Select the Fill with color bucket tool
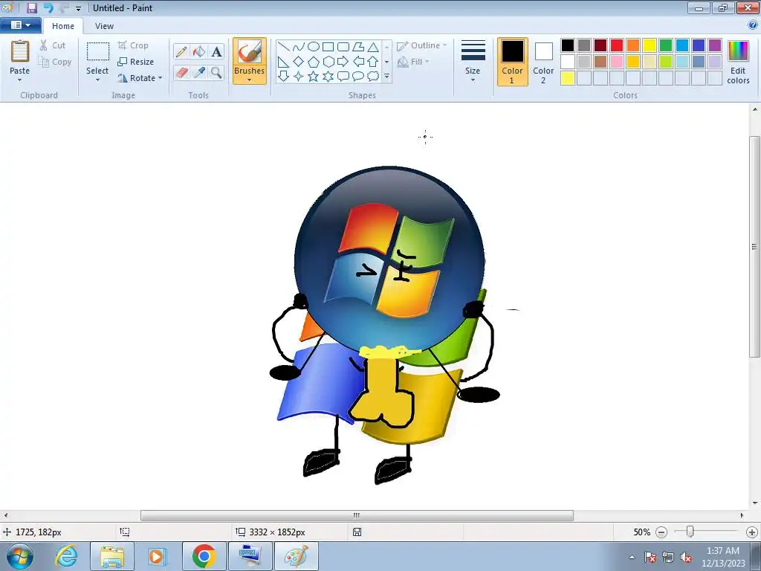This screenshot has width=761, height=571. click(x=199, y=51)
